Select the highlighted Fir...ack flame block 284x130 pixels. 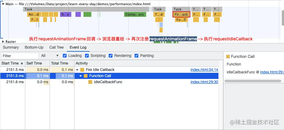pyautogui.click(x=181, y=15)
